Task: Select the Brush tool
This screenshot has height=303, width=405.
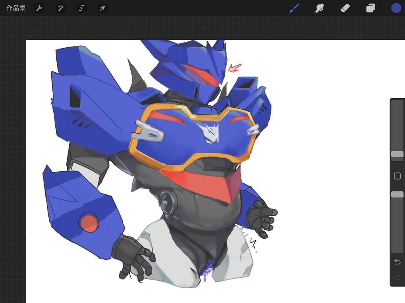Action: [x=295, y=8]
